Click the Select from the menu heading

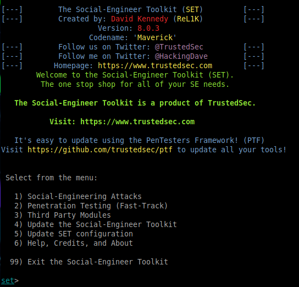(x=51, y=178)
